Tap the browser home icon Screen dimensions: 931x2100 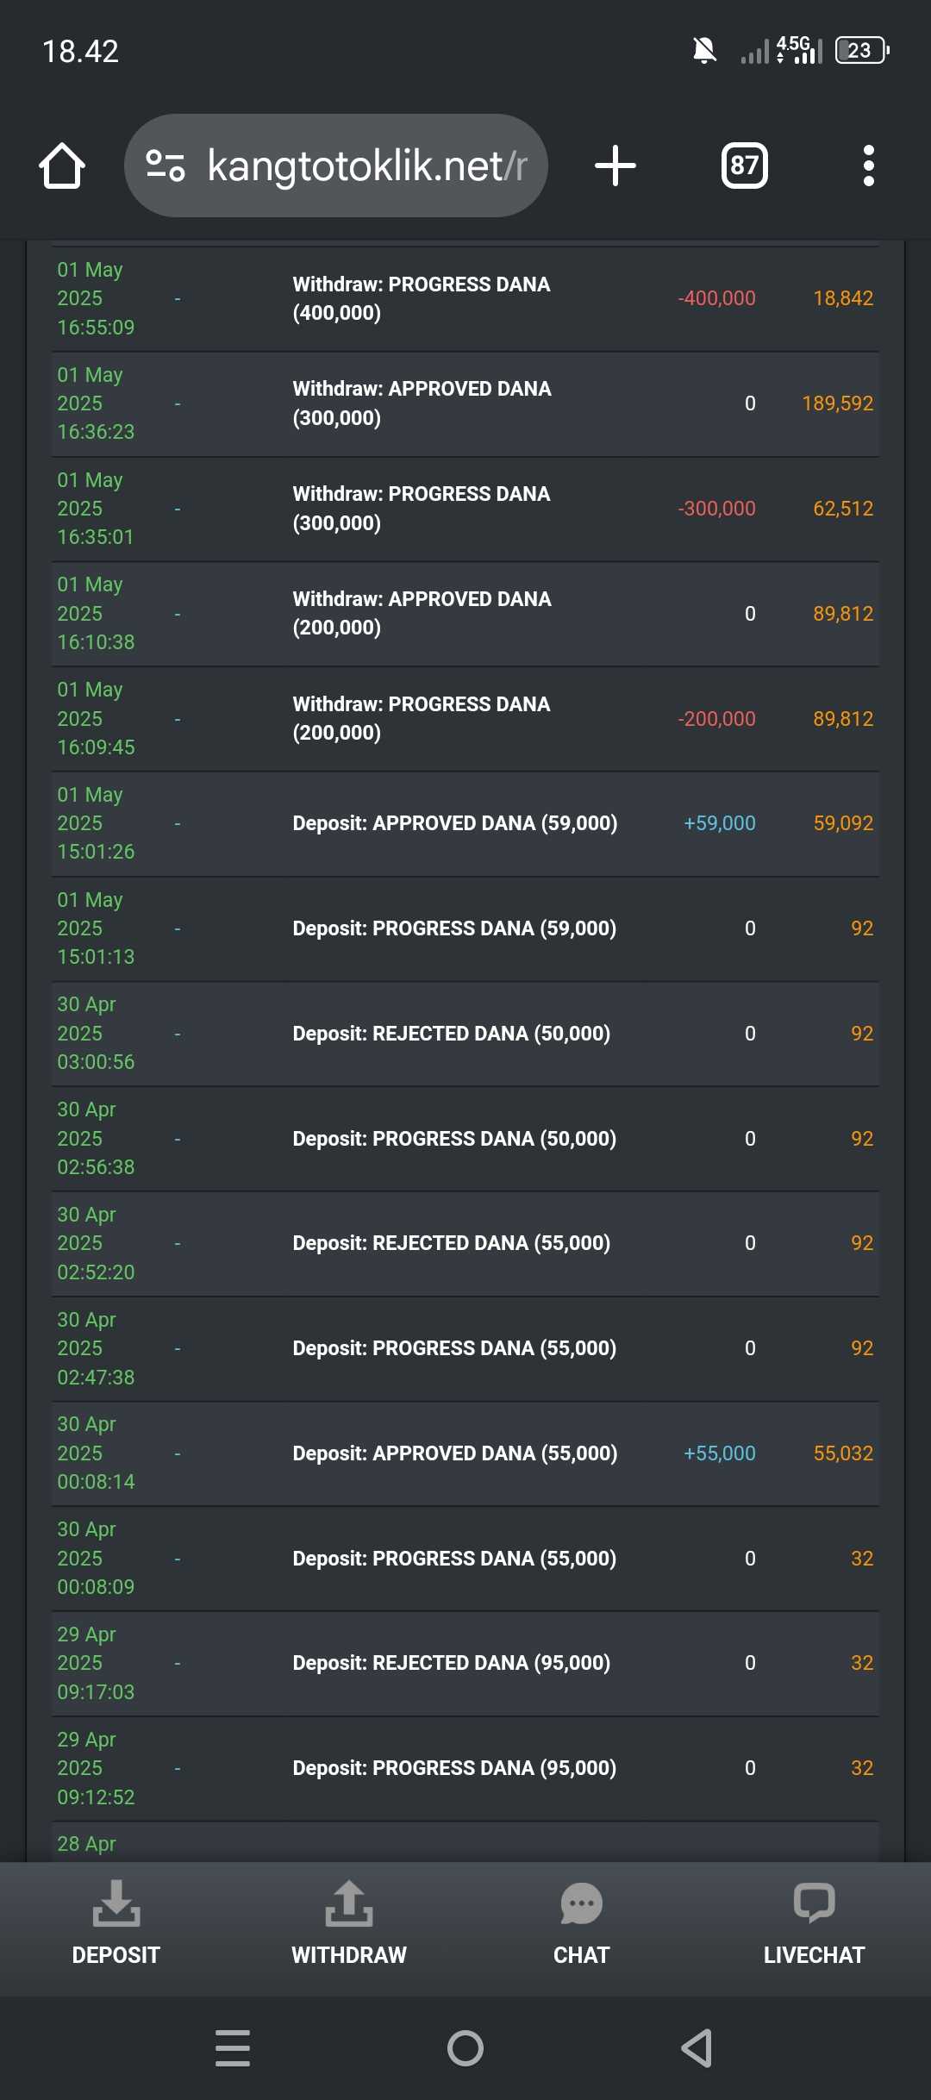pos(62,166)
